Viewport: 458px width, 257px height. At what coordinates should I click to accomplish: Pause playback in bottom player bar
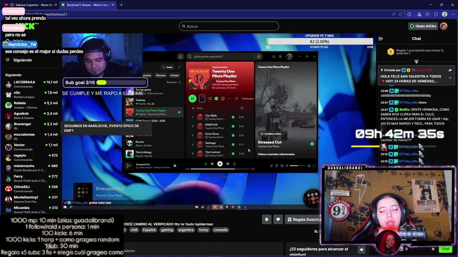coord(220,164)
